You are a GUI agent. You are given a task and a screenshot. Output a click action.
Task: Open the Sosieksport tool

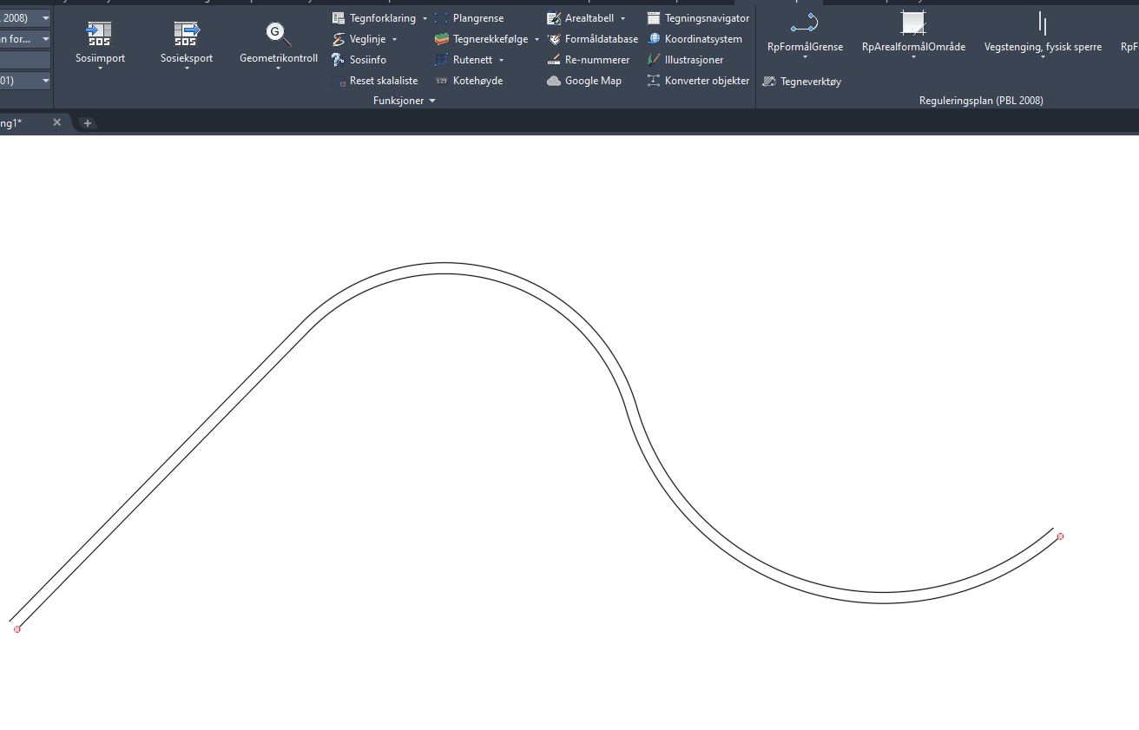click(x=186, y=34)
